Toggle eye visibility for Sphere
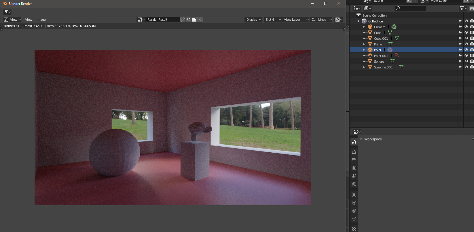474x232 pixels. [x=466, y=61]
